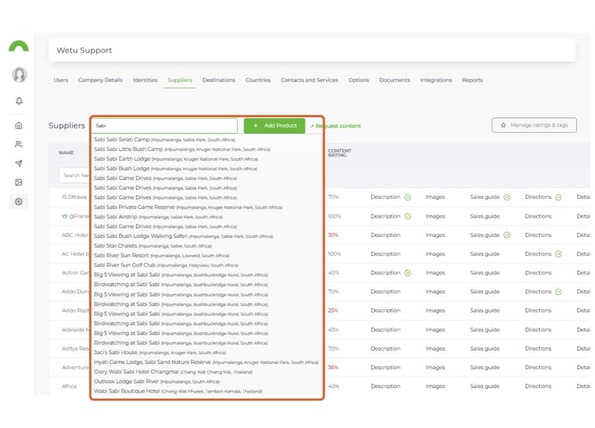Image resolution: width=595 pixels, height=428 pixels.
Task: Go to the Home icon in sidebar
Action: pyautogui.click(x=19, y=125)
